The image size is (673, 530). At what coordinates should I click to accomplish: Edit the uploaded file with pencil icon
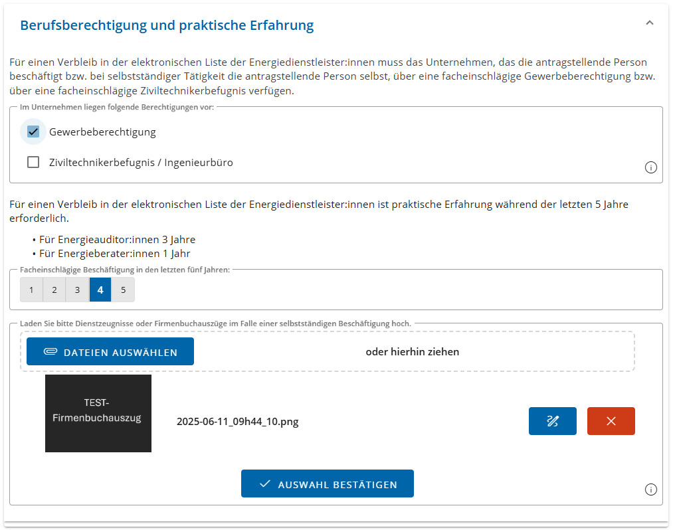click(x=552, y=421)
